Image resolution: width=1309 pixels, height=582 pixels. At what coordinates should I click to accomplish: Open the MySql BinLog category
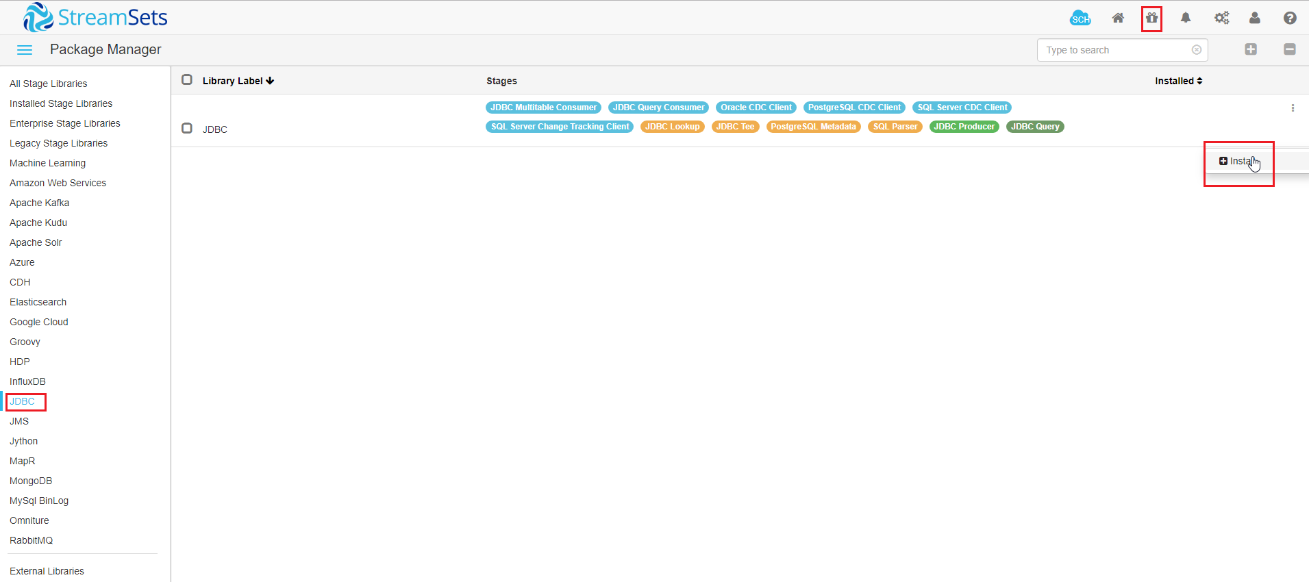click(39, 501)
